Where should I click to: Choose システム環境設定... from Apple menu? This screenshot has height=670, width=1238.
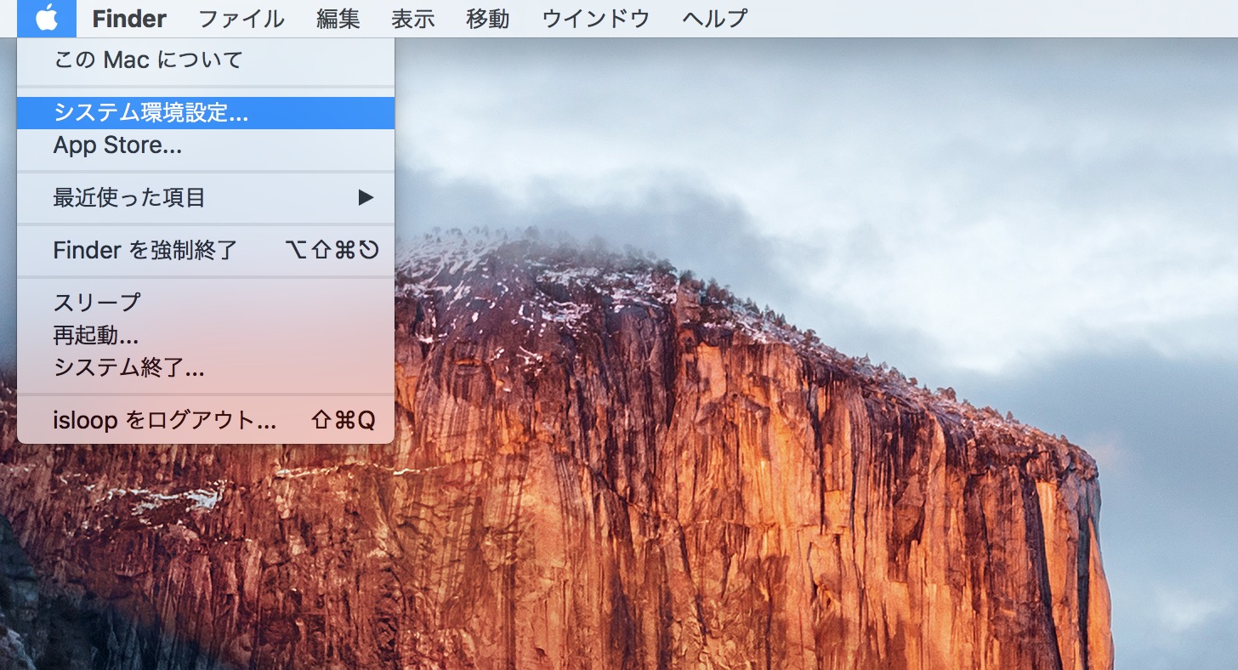tap(206, 113)
